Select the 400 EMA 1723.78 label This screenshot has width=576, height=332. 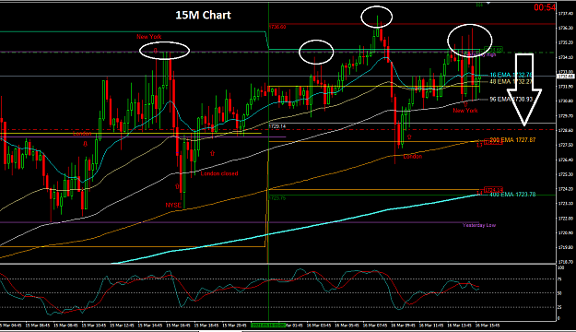[512, 195]
